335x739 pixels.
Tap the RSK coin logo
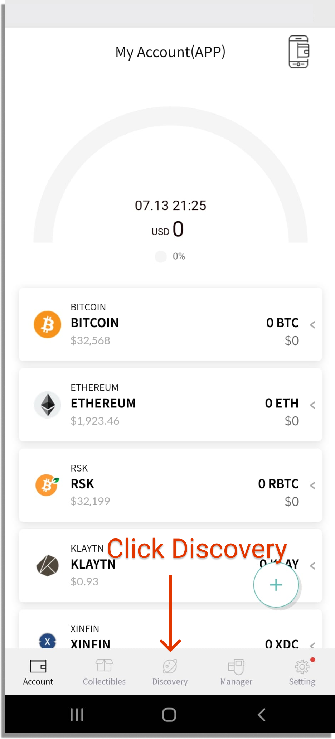(x=47, y=485)
